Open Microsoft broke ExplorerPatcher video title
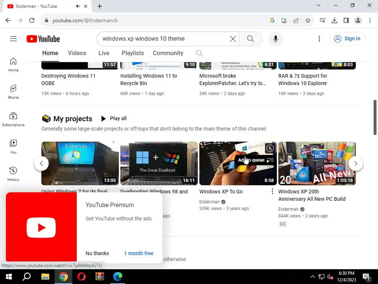The image size is (378, 284). [233, 80]
